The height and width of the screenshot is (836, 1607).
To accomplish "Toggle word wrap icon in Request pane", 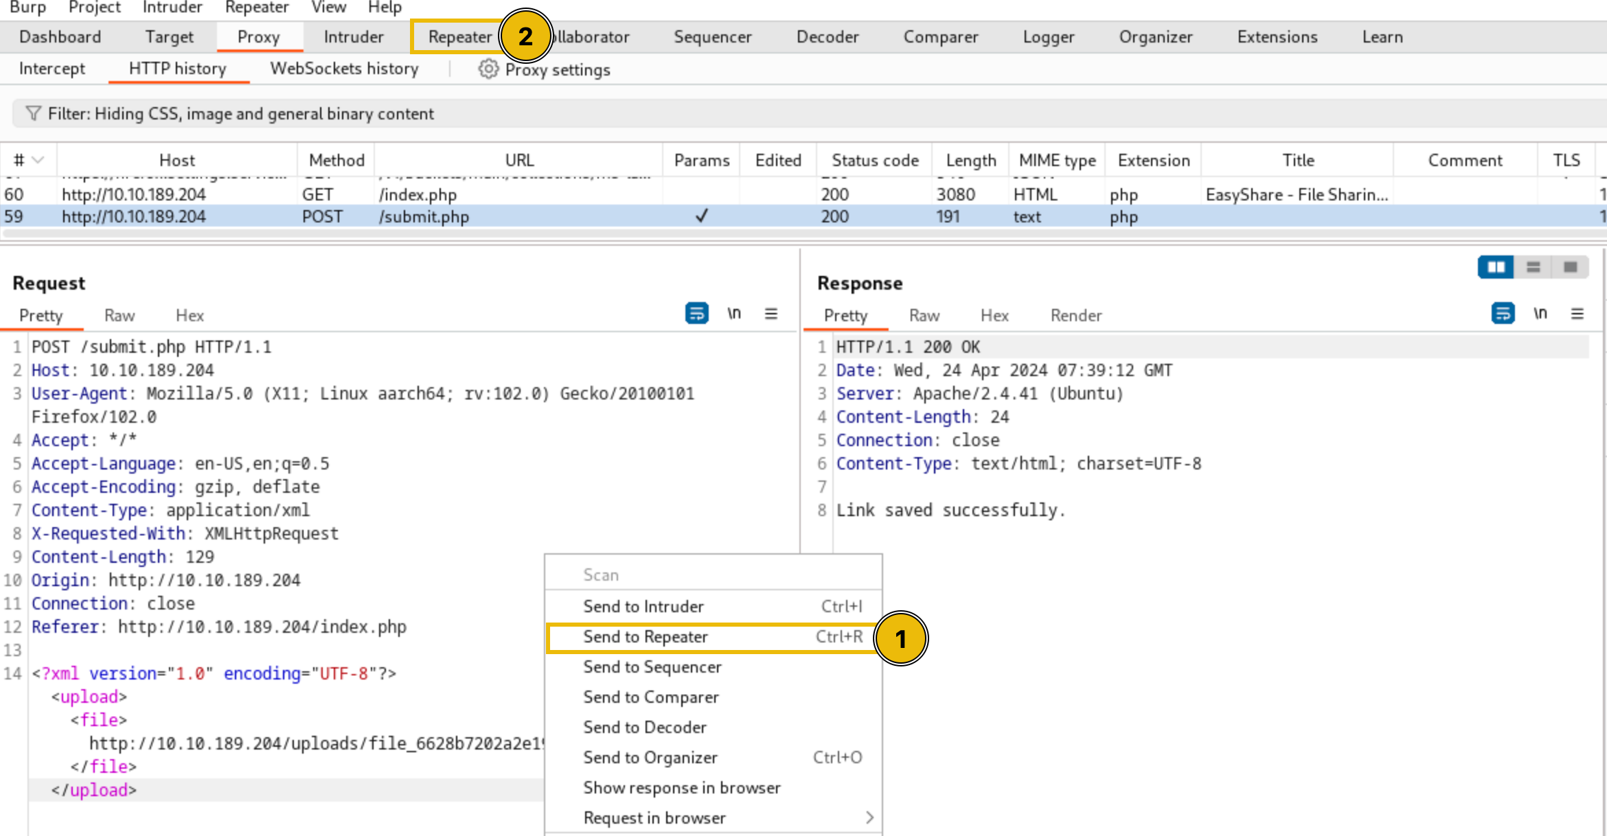I will coord(696,314).
